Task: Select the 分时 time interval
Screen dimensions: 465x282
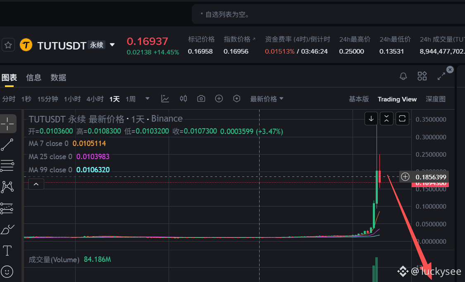Action: pyautogui.click(x=9, y=99)
